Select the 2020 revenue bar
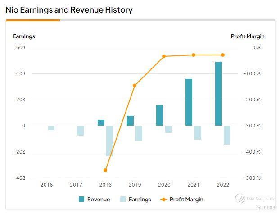280x214 pixels. [160, 115]
